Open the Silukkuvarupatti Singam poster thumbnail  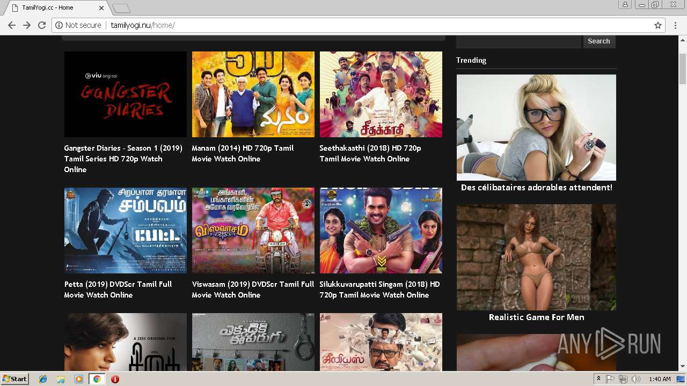(x=381, y=231)
